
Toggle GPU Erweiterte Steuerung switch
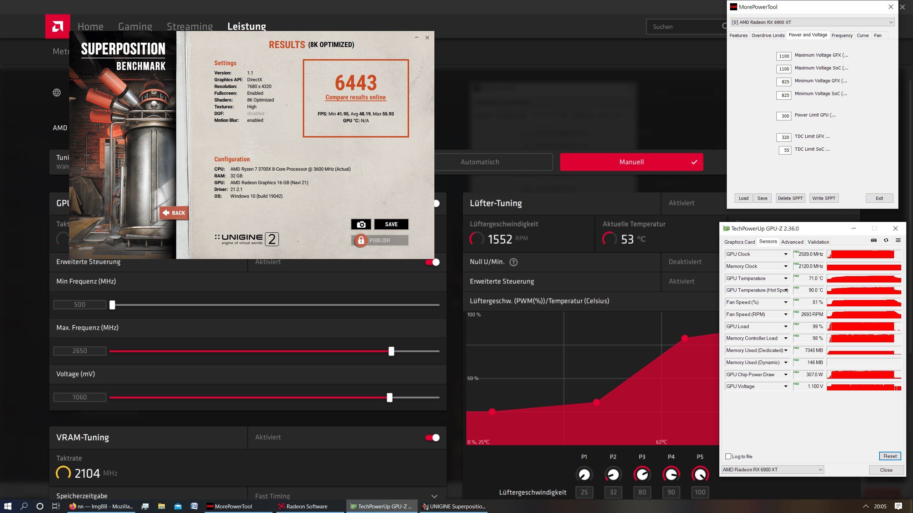[x=432, y=262]
